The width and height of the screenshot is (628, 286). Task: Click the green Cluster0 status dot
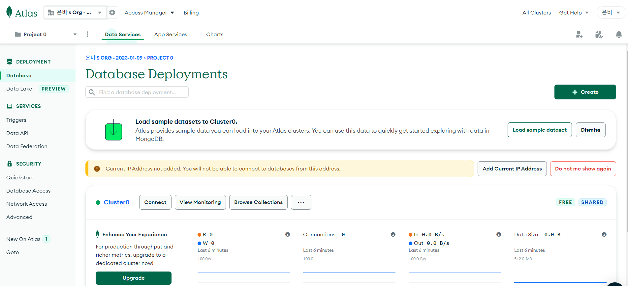click(98, 202)
